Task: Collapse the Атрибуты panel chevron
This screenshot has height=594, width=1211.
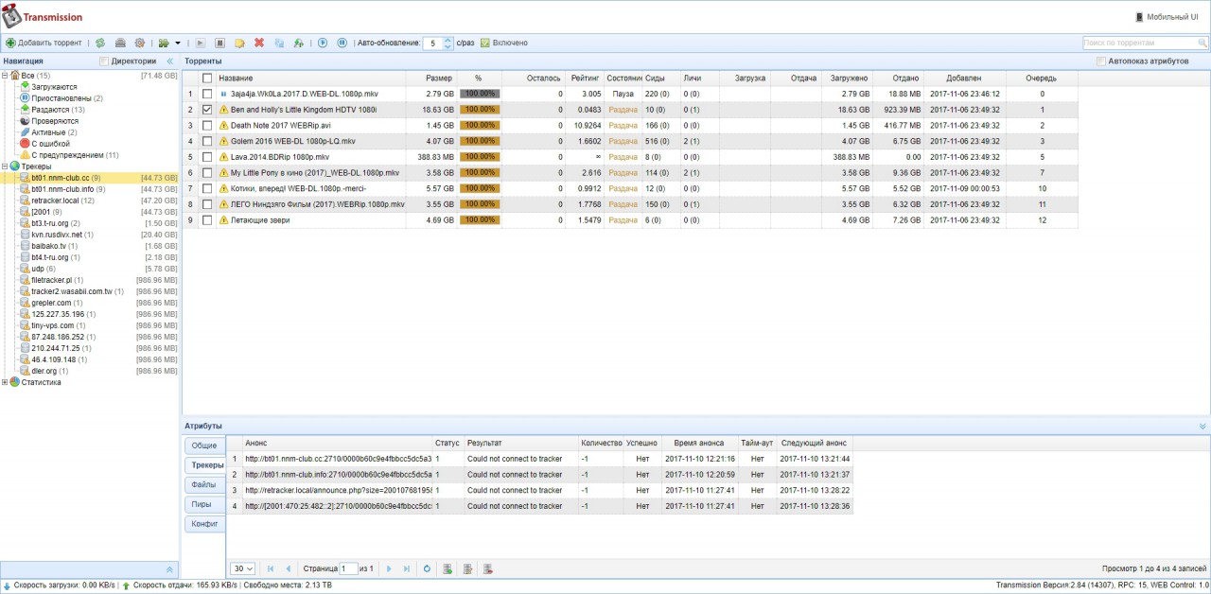Action: coord(1202,427)
